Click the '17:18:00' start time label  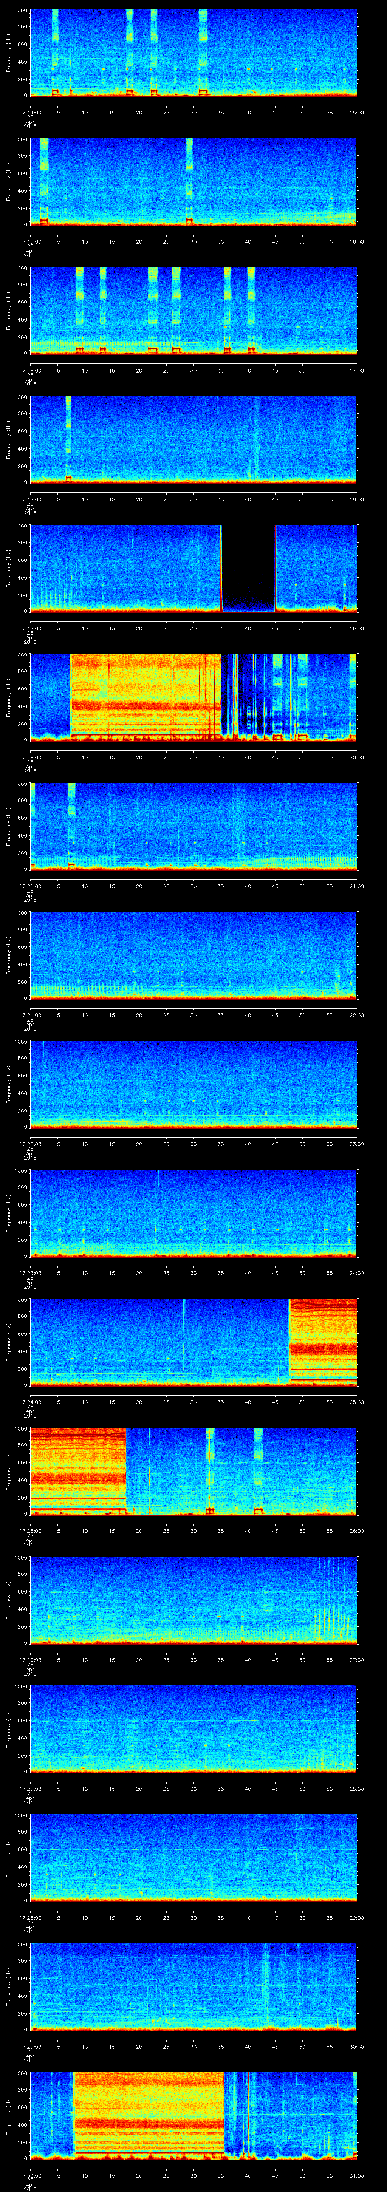[x=30, y=628]
